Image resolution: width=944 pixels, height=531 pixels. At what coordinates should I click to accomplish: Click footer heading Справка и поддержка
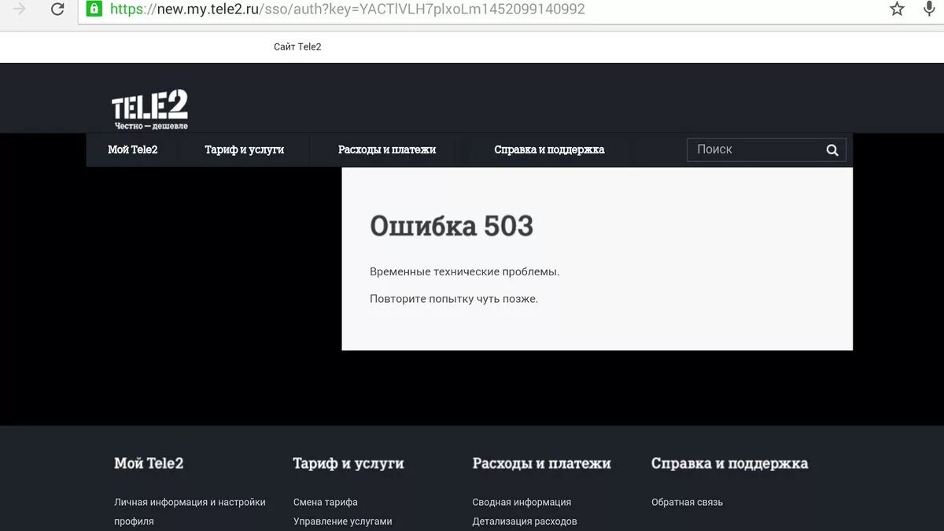[x=729, y=463]
